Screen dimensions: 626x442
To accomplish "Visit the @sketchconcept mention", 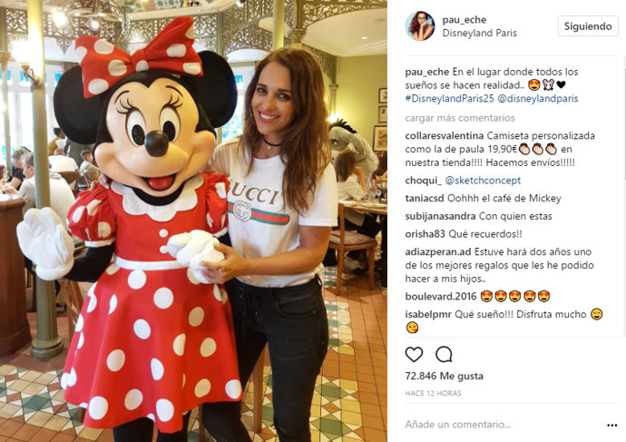I will point(483,181).
